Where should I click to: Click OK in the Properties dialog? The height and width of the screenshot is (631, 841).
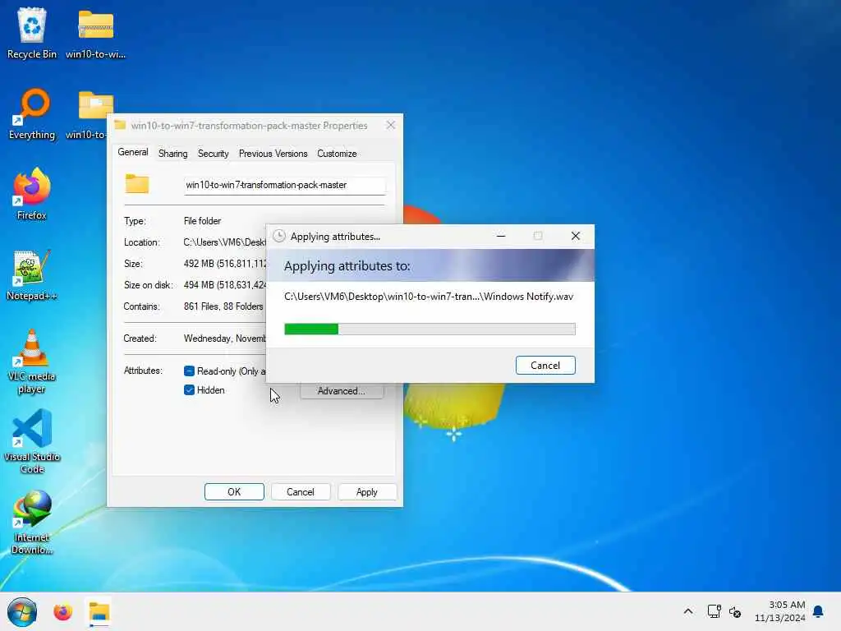point(234,492)
